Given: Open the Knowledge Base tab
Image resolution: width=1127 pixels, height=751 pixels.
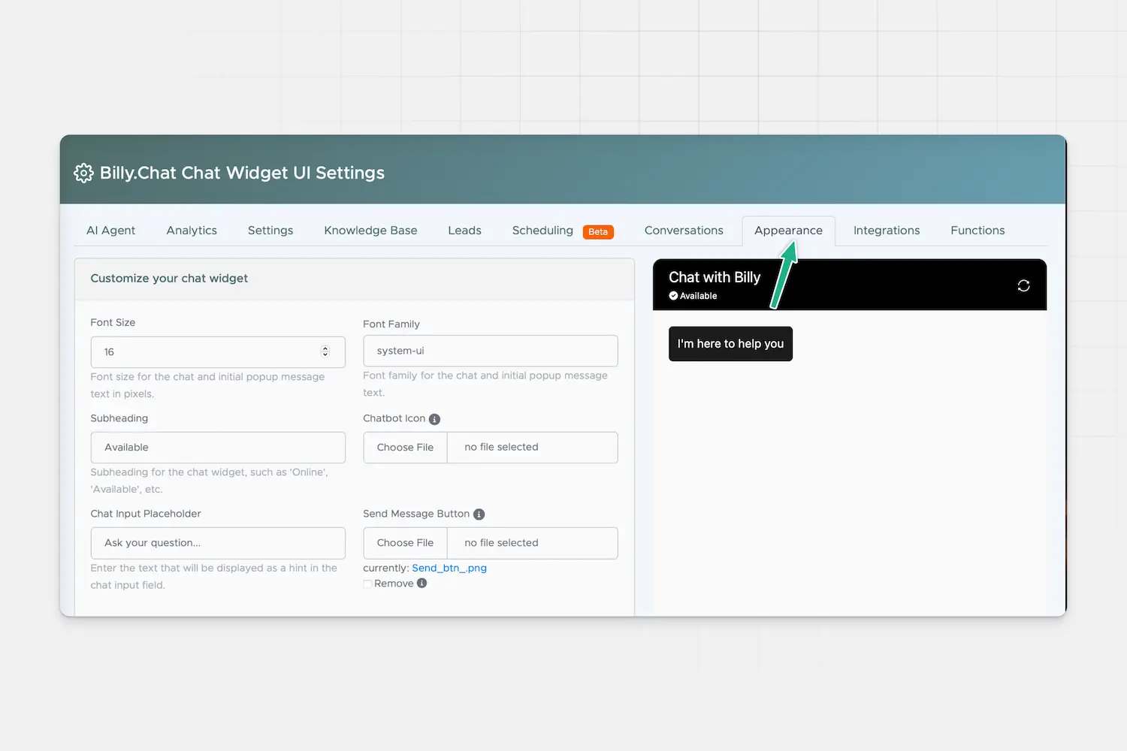Looking at the screenshot, I should [x=370, y=231].
